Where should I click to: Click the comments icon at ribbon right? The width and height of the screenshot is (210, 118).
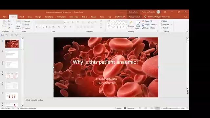pyautogui.click(x=186, y=17)
